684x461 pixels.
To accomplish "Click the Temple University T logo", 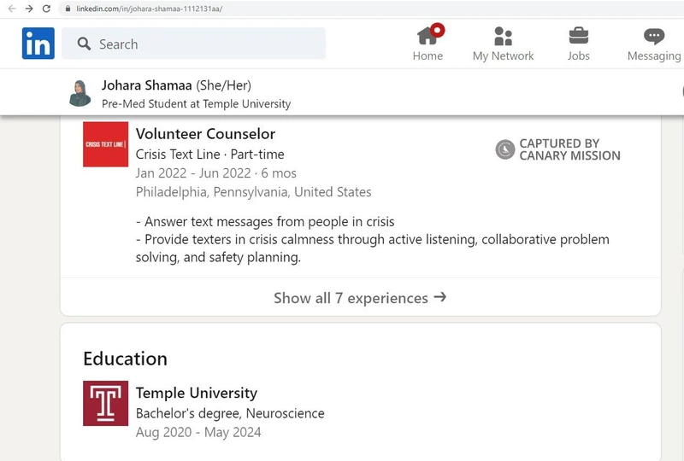I will 105,404.
